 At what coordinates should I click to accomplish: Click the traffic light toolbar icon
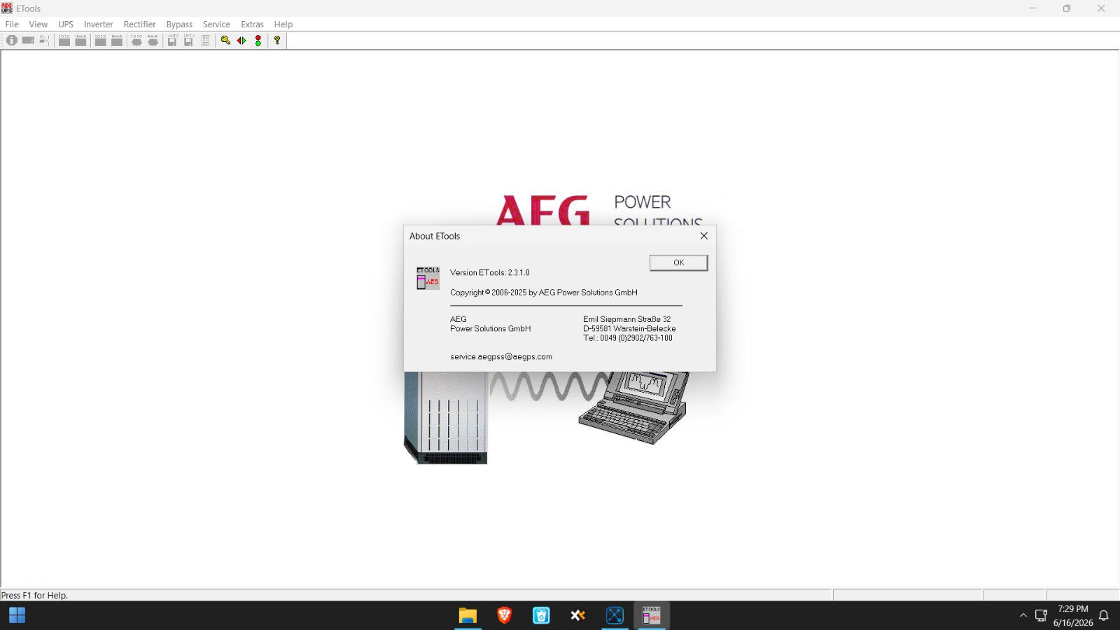pos(258,41)
